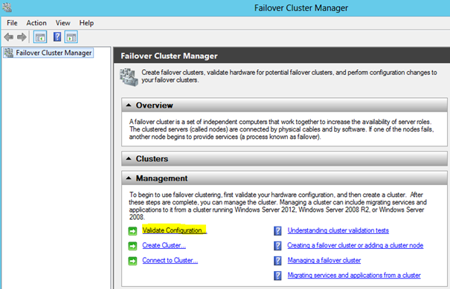Click help icon next to Understanding cluster validation tests
The image size is (450, 289).
point(277,231)
